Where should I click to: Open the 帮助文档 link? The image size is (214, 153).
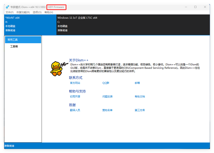tap(140, 96)
